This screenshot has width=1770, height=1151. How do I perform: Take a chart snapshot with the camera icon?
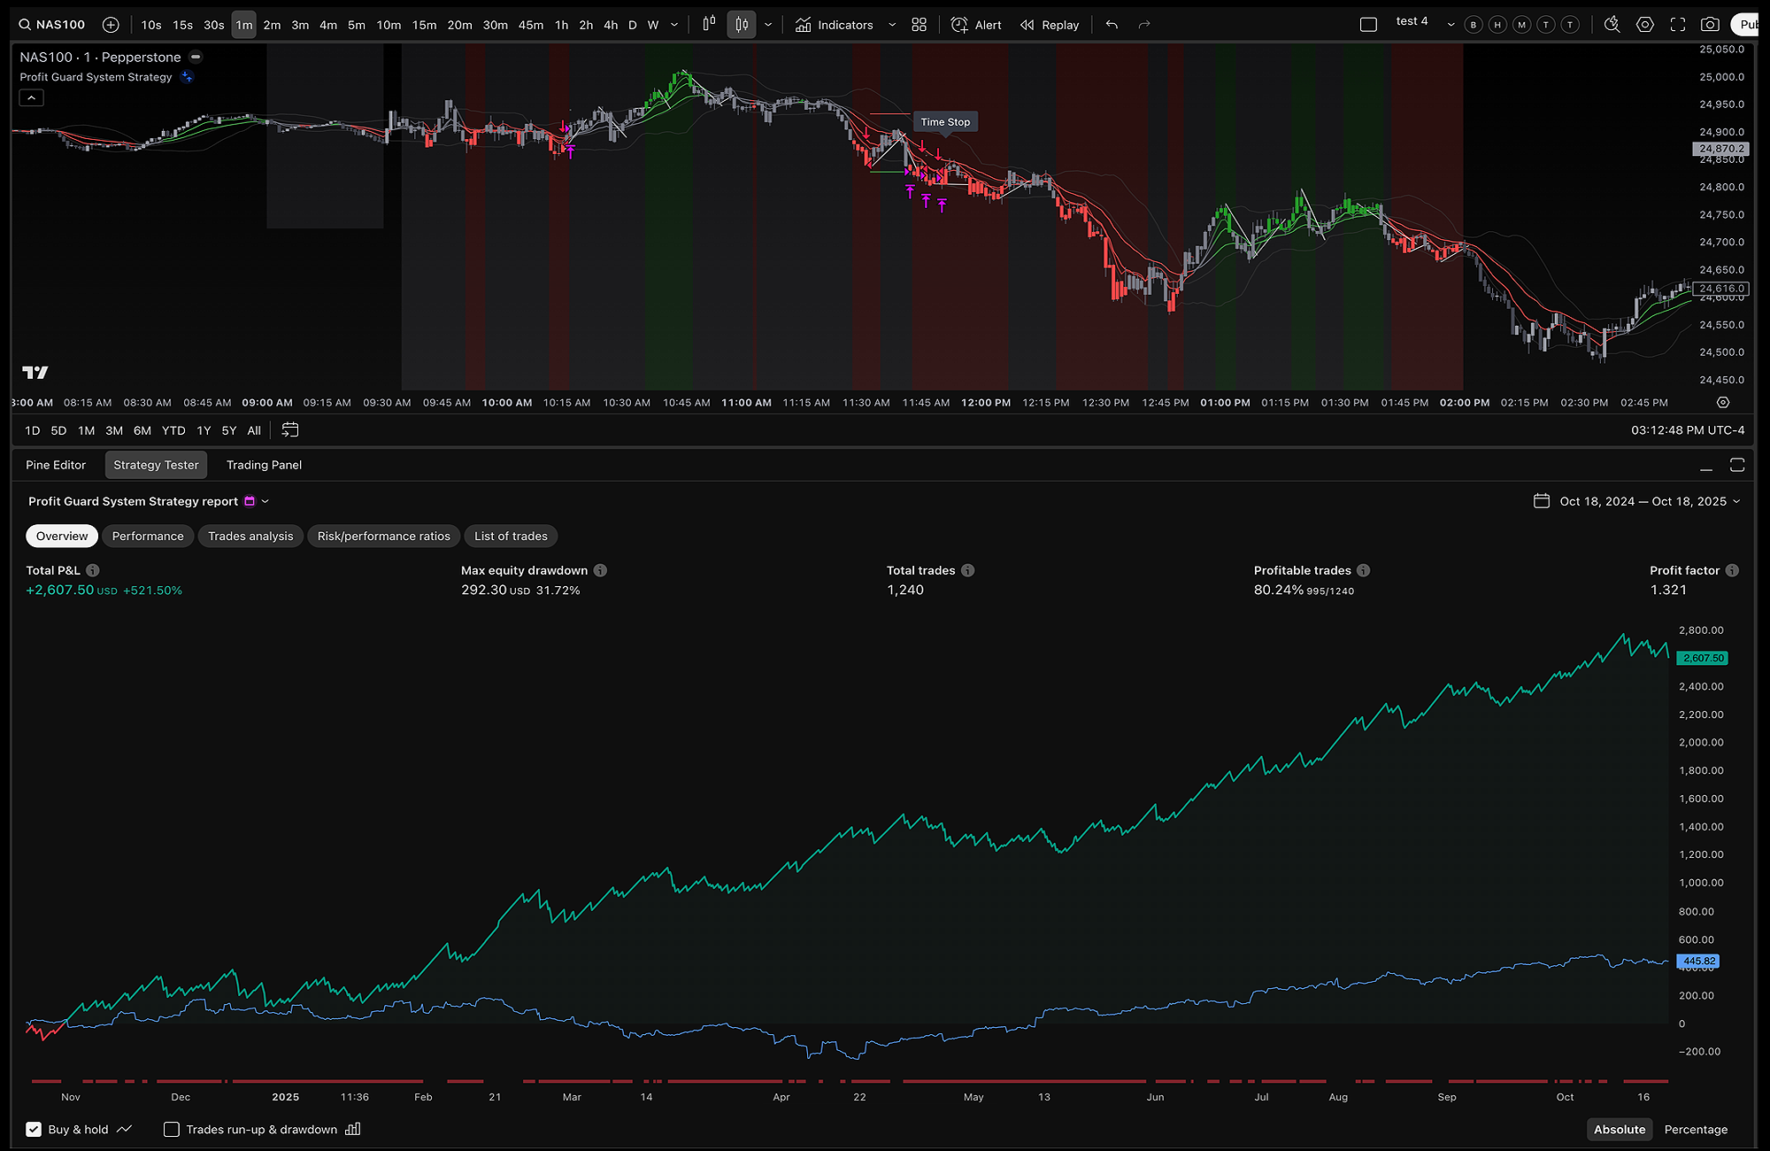point(1712,24)
